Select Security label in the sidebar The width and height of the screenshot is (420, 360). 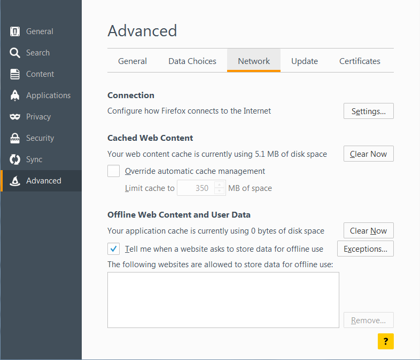[40, 138]
